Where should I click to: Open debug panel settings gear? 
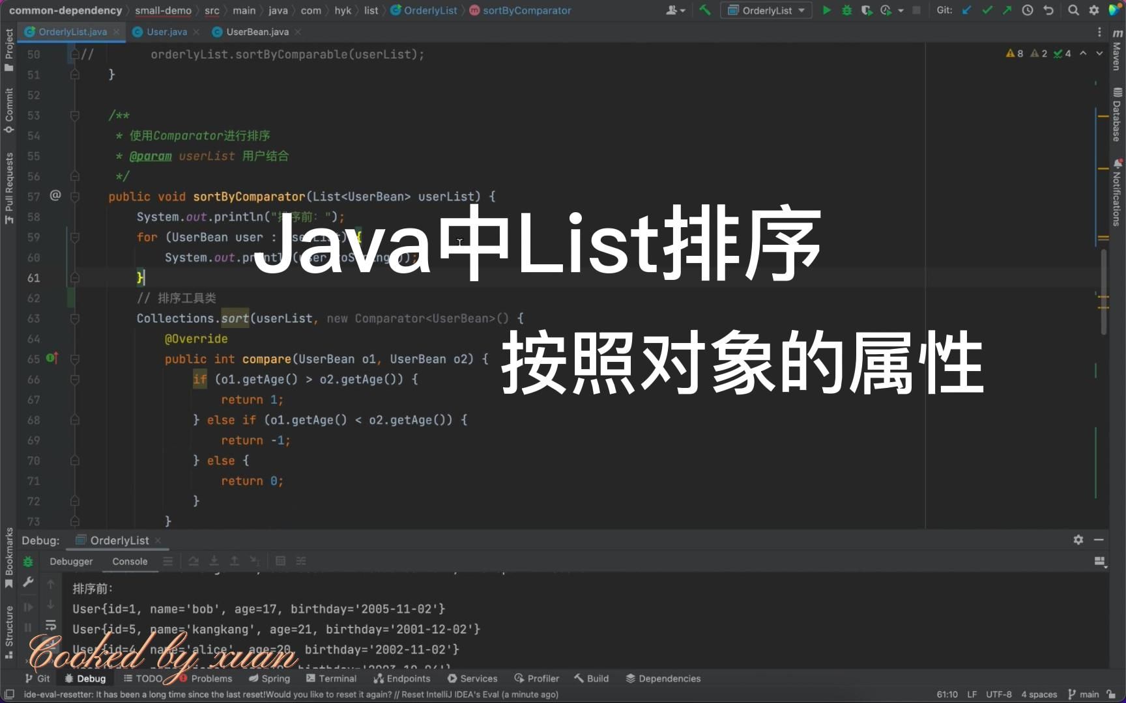[x=1078, y=540]
